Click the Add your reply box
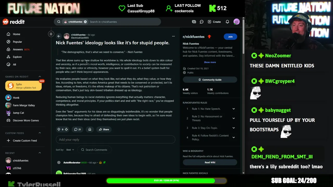This screenshot has width=333, height=187. click(x=116, y=139)
